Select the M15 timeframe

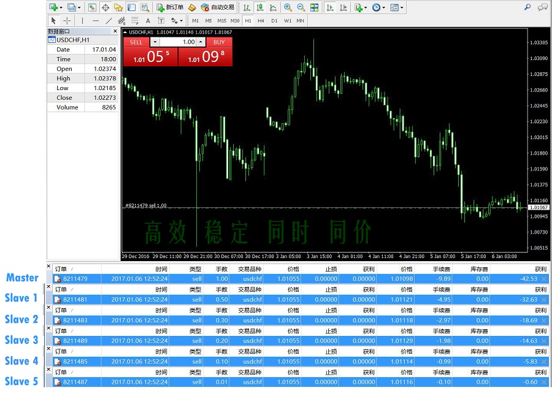222,21
